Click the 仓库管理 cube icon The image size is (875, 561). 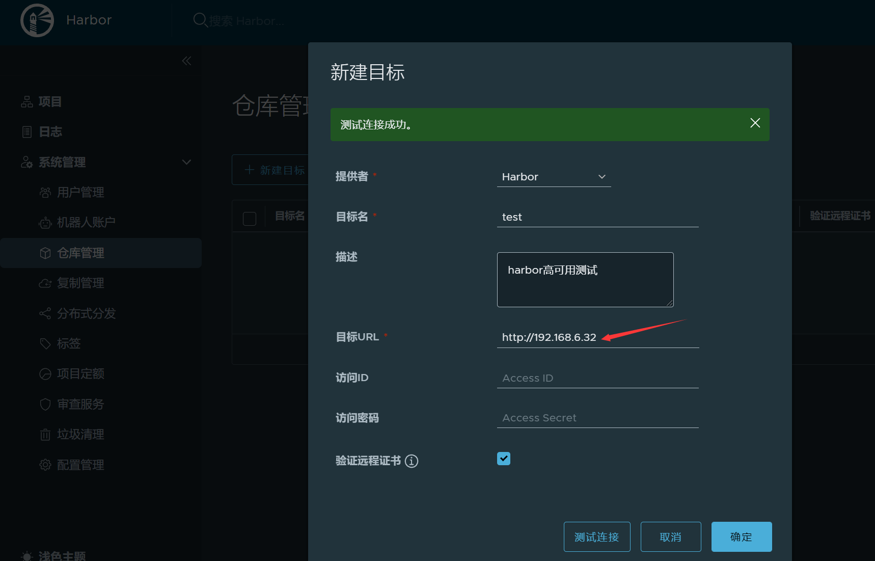pos(45,253)
